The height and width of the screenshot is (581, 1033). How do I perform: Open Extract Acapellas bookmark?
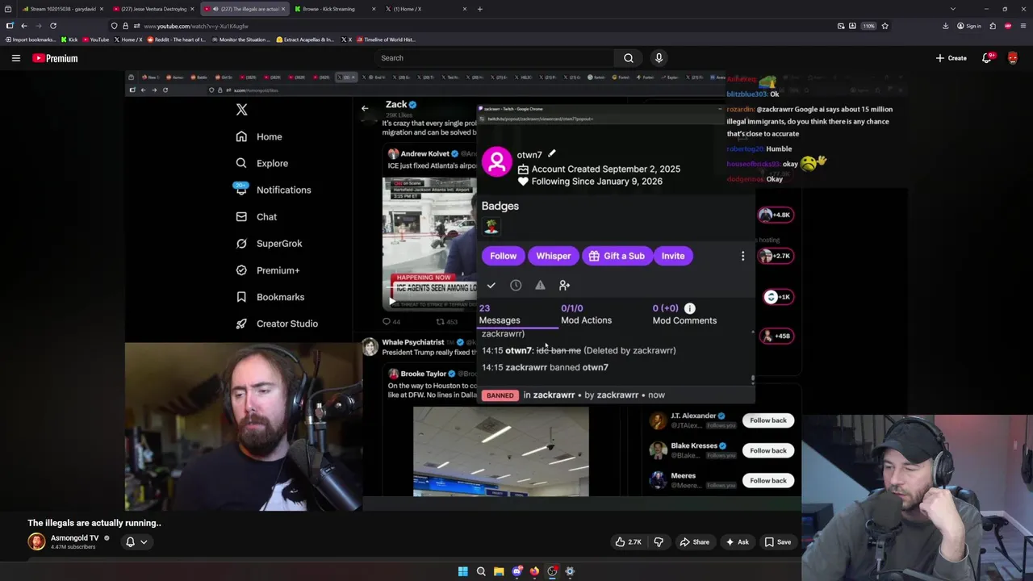[x=305, y=40]
